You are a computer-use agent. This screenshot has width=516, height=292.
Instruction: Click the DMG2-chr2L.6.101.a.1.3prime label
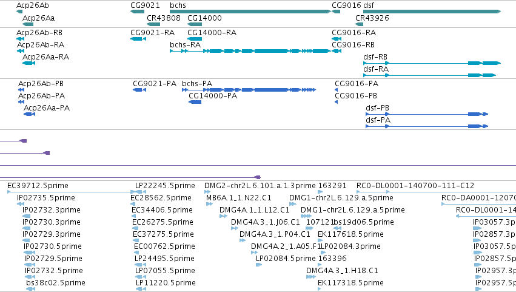pyautogui.click(x=260, y=186)
